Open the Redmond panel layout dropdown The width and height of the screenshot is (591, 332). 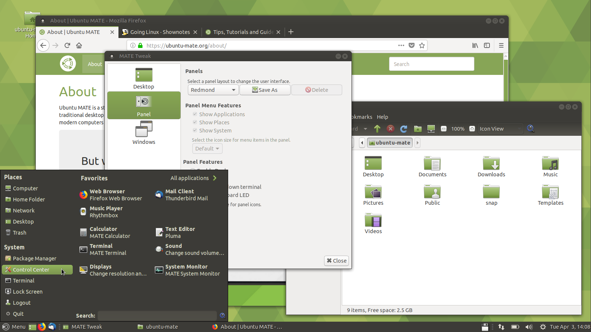[213, 90]
